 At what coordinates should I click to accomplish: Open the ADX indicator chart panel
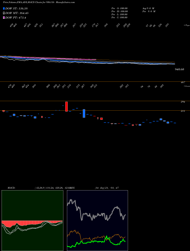click(x=97, y=221)
